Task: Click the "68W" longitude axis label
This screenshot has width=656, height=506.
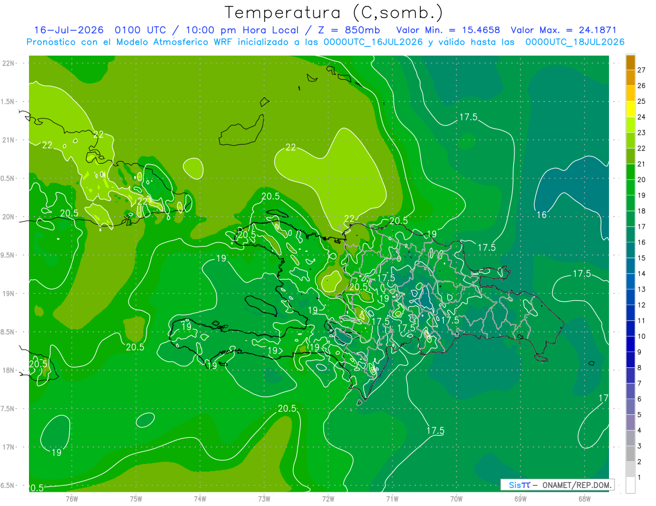Action: 584,498
